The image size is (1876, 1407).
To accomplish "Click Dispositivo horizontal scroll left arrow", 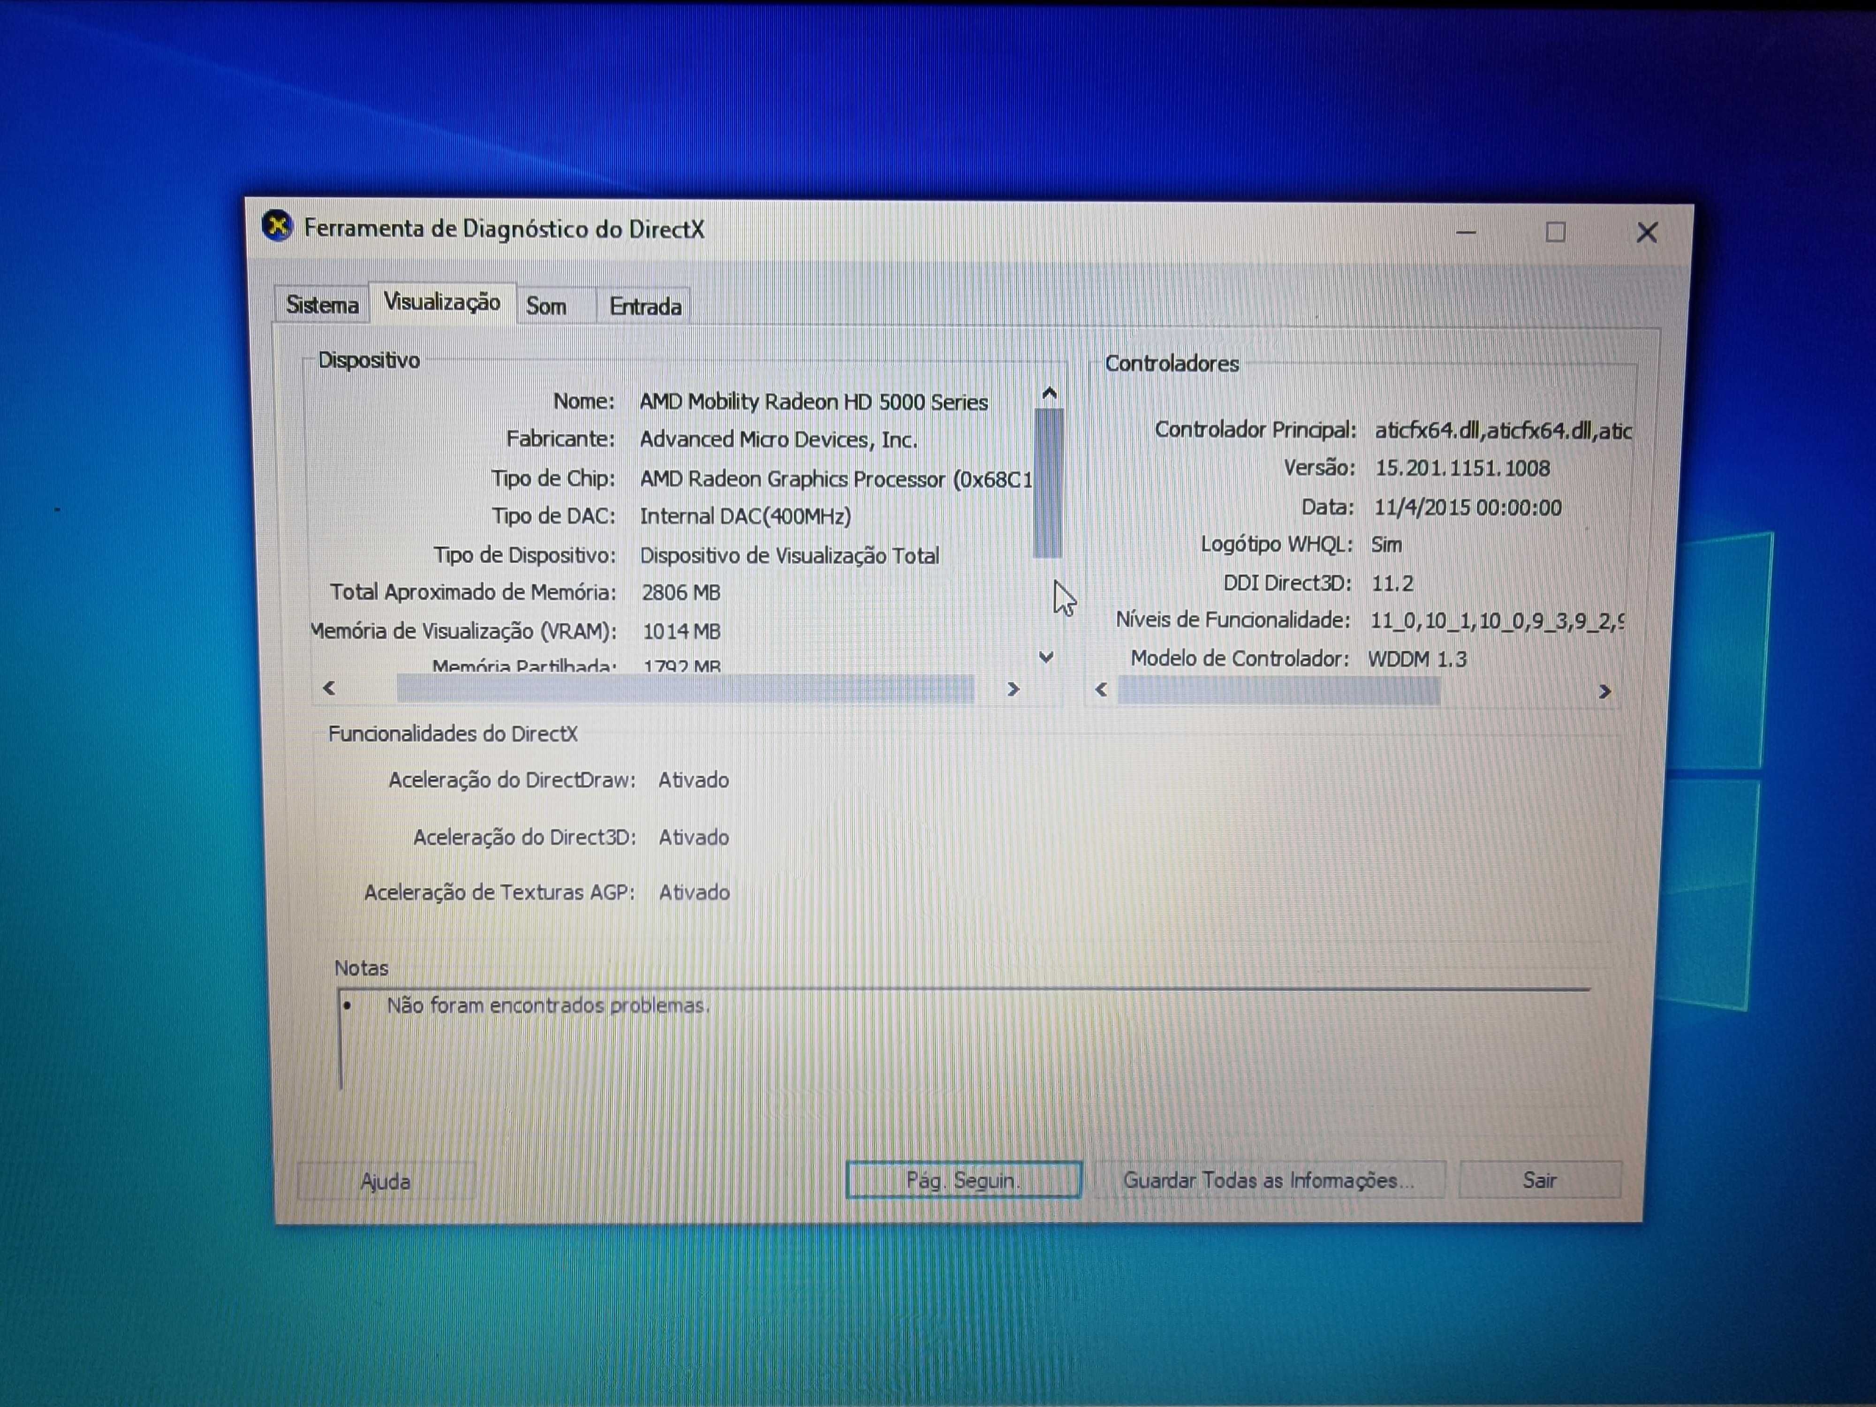I will click(x=329, y=688).
